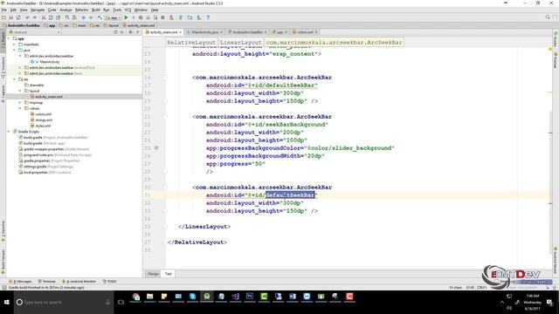Click the Search Everywhere magnifier at top right
This screenshot has height=314, width=559.
click(x=548, y=17)
